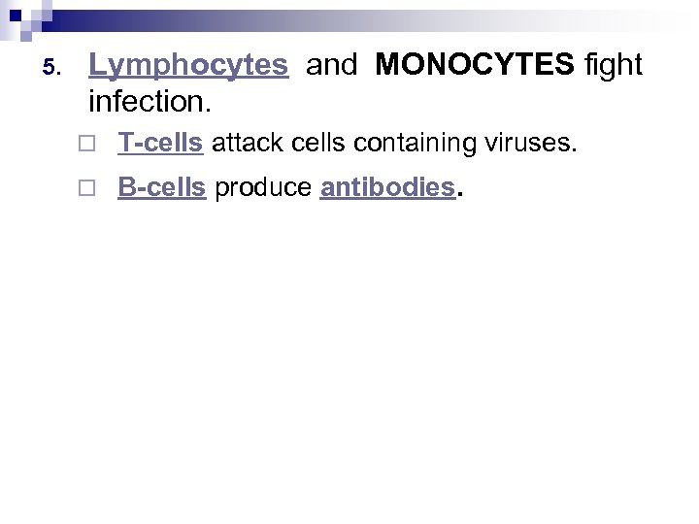The height and width of the screenshot is (524, 699).
Task: Click the period after antibodies
Action: [x=459, y=192]
